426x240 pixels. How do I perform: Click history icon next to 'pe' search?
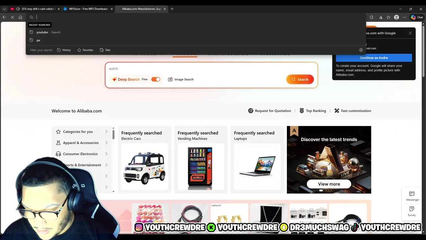tap(31, 40)
